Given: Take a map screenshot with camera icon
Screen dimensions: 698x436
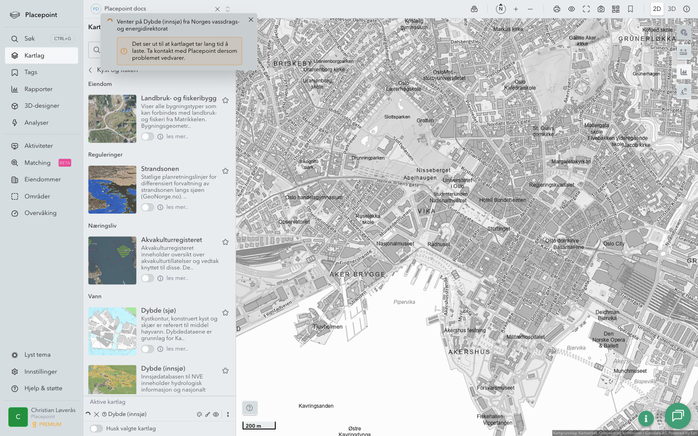Looking at the screenshot, I should coord(601,9).
